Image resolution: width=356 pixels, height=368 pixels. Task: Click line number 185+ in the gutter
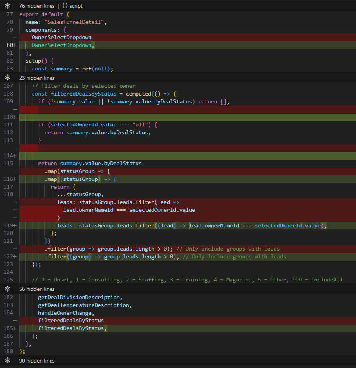[x=9, y=328]
